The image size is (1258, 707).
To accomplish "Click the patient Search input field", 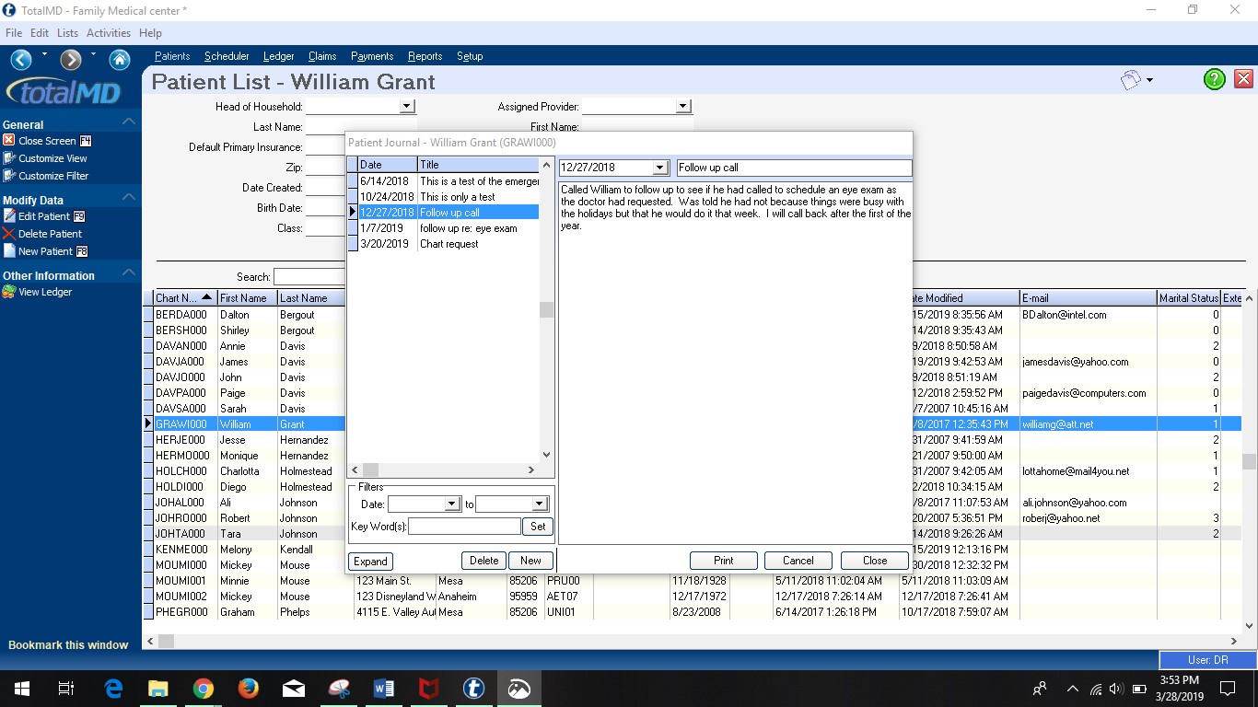I will pos(309,277).
